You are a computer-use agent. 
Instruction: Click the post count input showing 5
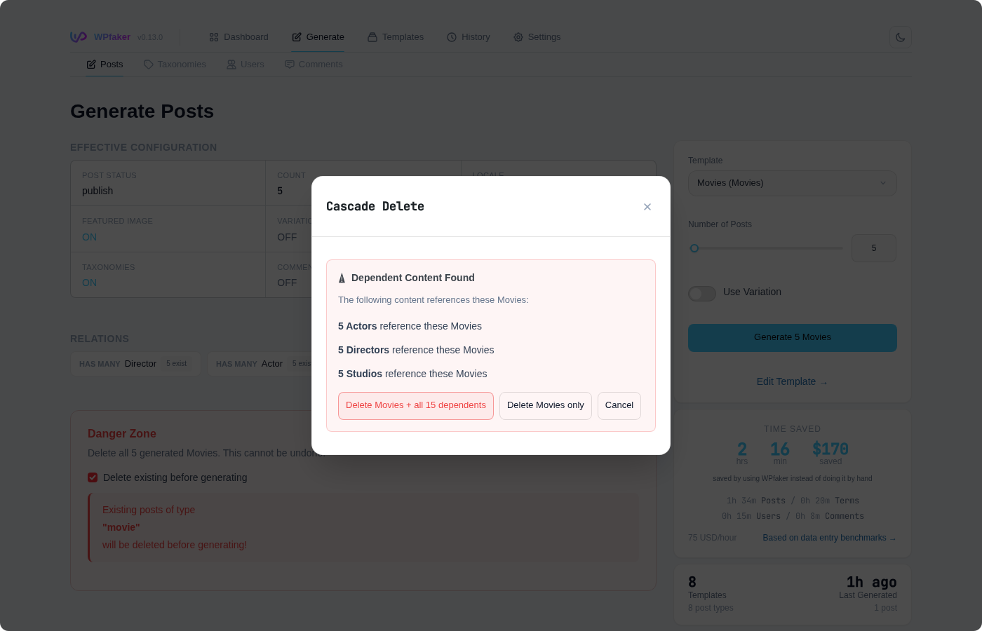873,248
